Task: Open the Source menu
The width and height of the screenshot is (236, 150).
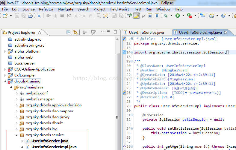Action: [x=28, y=9]
